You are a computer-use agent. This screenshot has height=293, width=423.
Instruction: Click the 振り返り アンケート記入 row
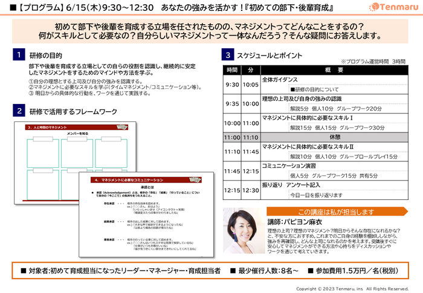[315, 190]
